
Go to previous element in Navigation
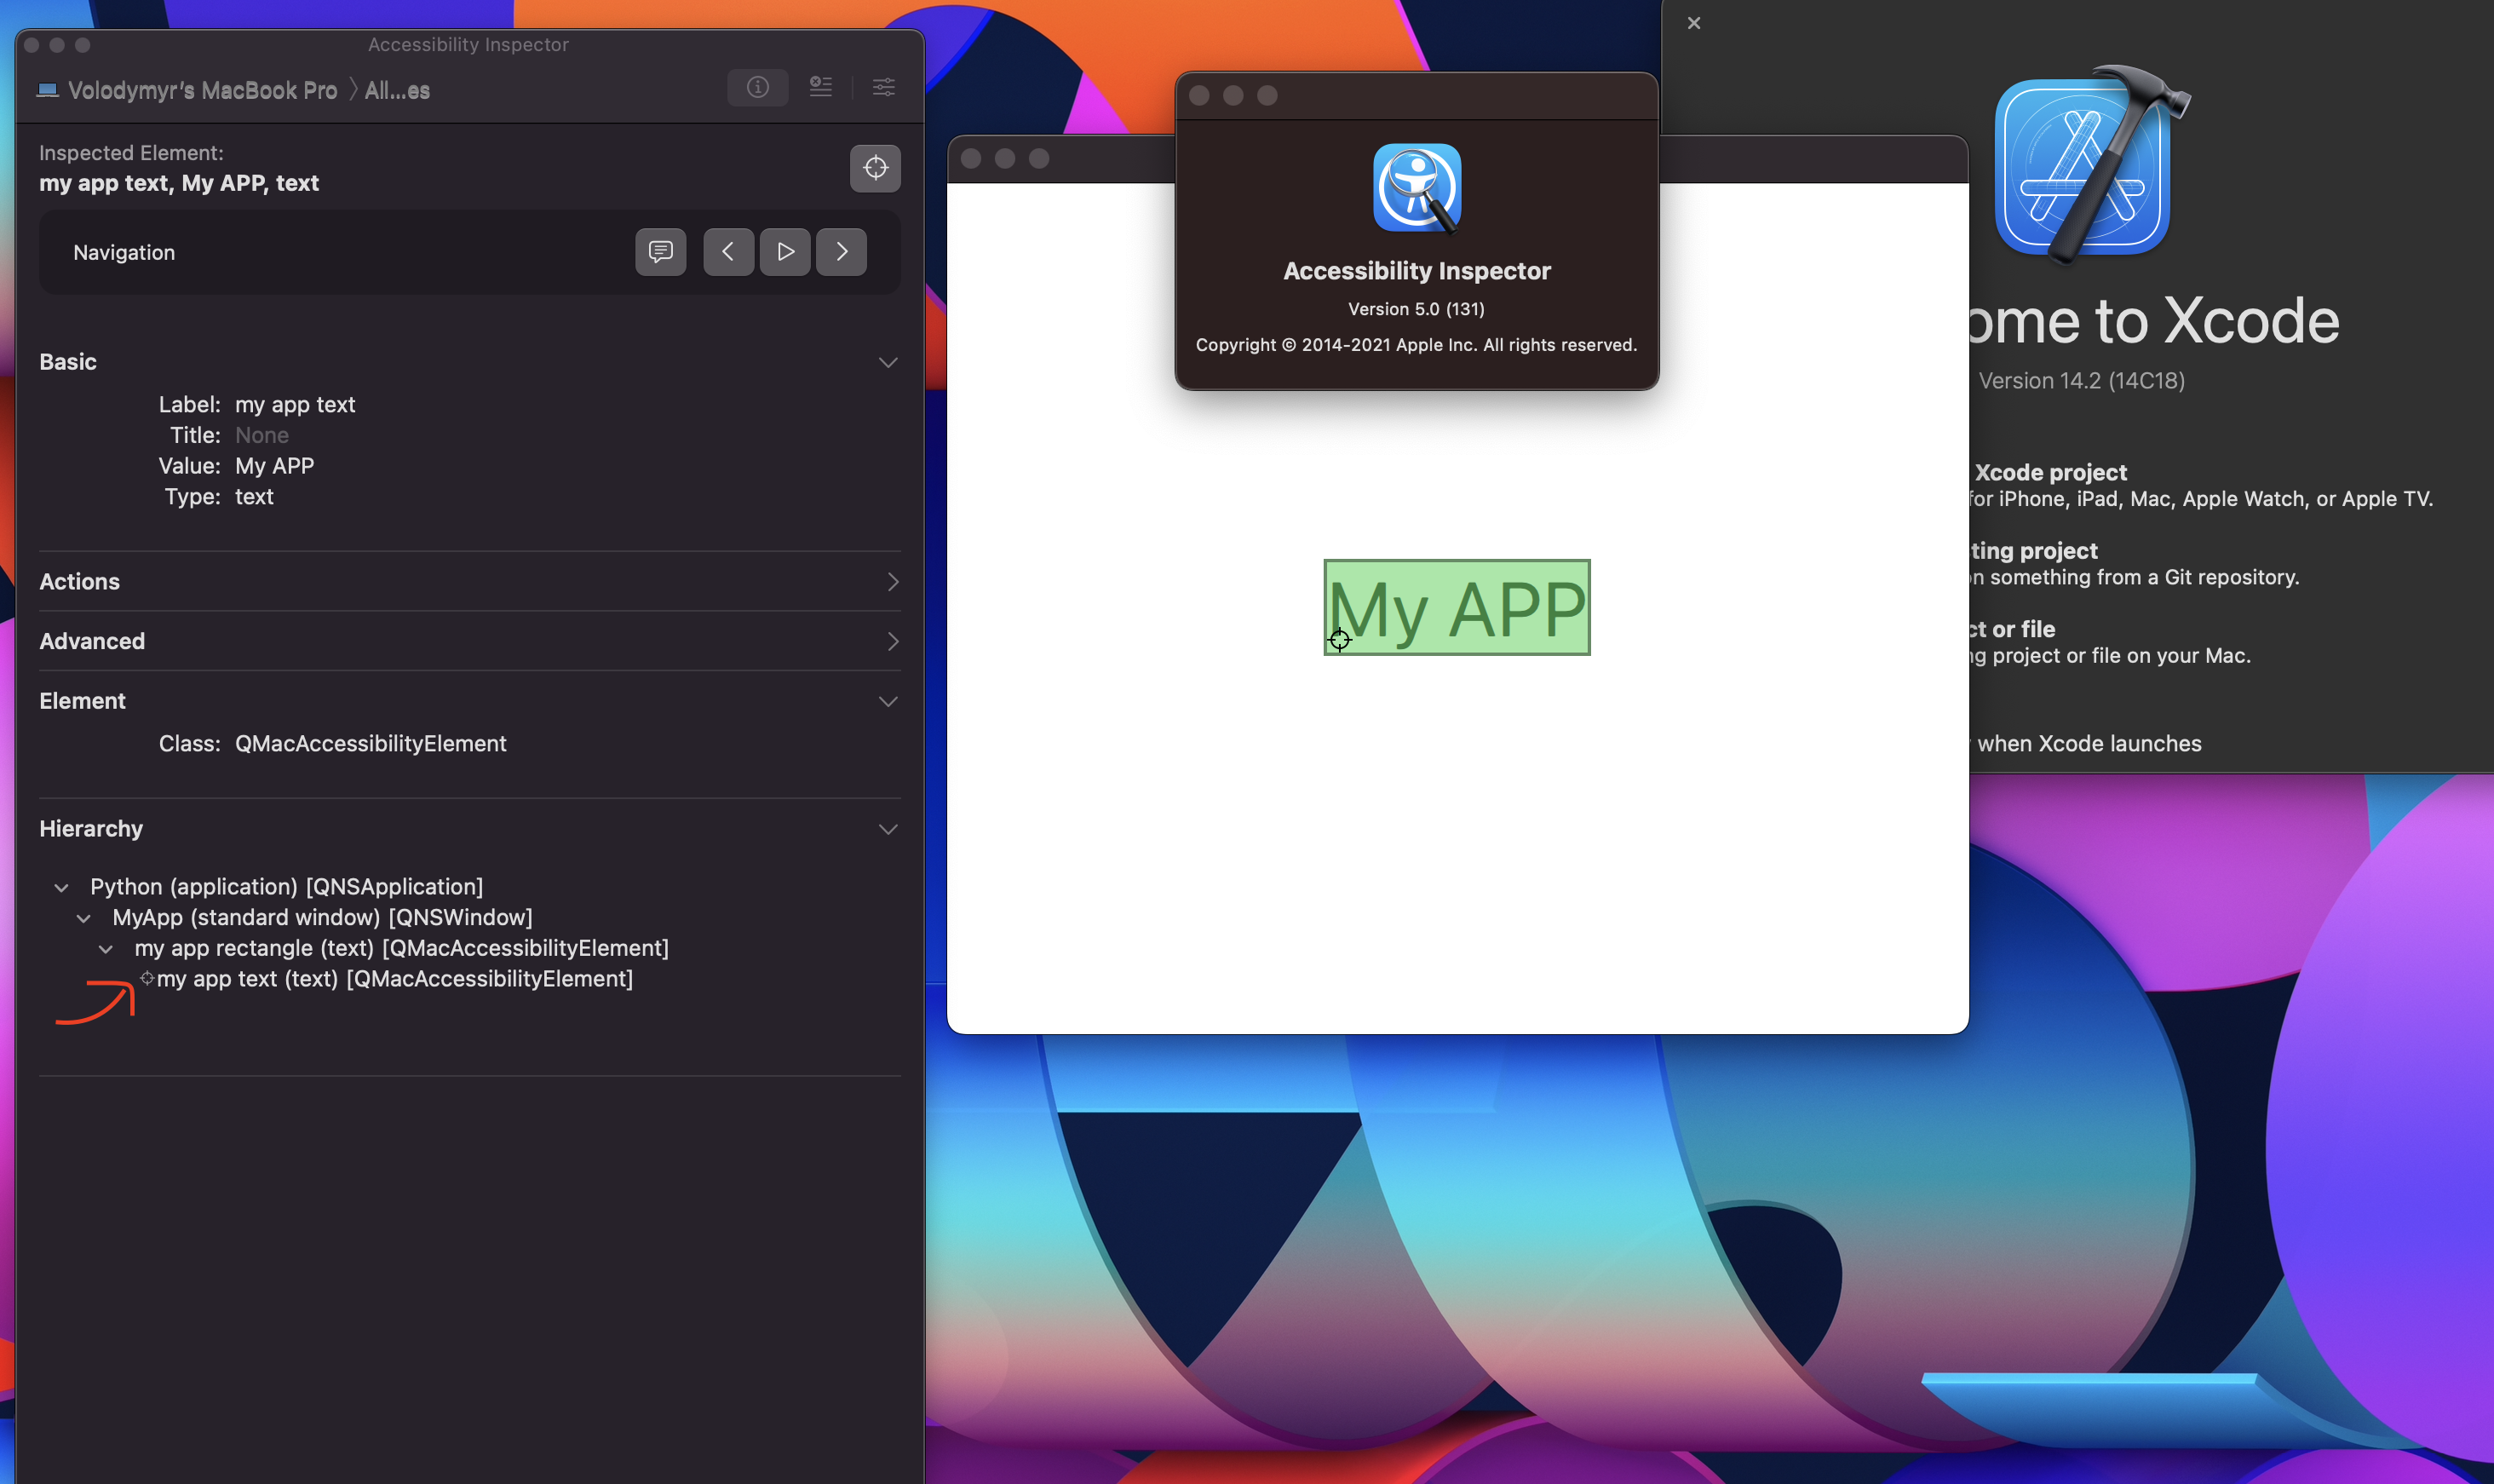(727, 252)
